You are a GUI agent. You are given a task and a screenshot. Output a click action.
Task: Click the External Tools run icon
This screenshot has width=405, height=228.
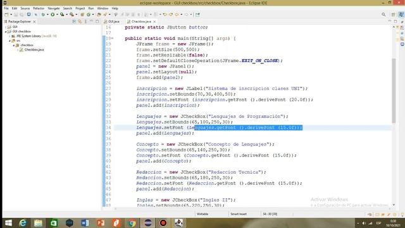pyautogui.click(x=72, y=15)
